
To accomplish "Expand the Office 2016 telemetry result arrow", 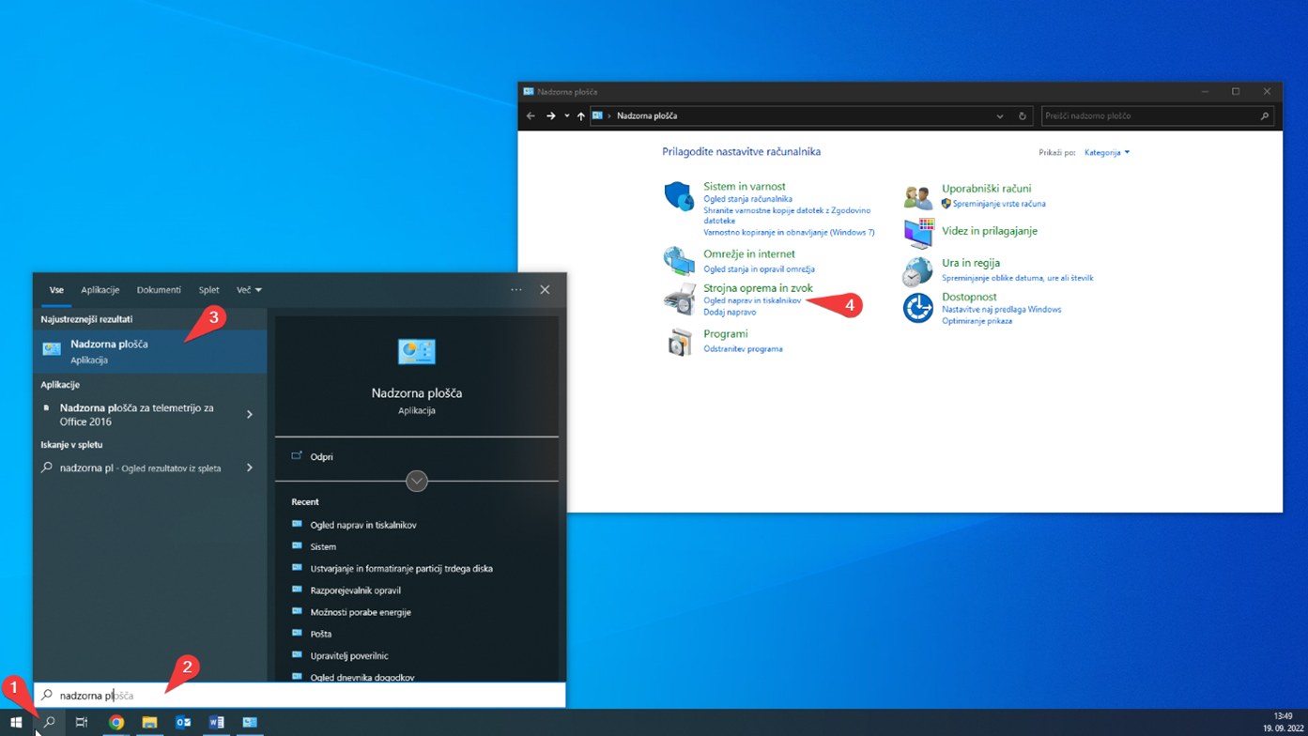I will click(250, 414).
